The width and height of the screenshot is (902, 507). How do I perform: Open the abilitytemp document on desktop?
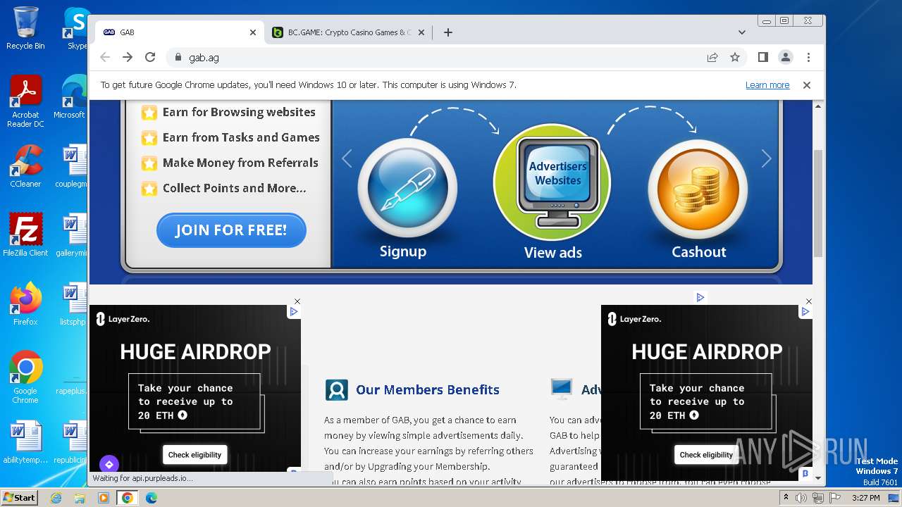coord(25,442)
